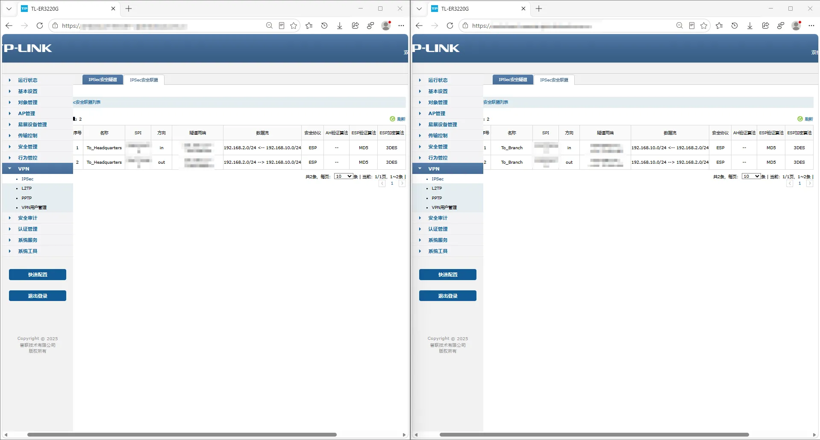Viewport: 820px width, 440px height.
Task: Go to next page arrow in left window pagination
Action: (x=402, y=183)
